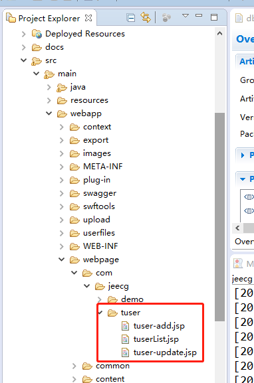This screenshot has height=383, width=254.
Task: Open tuserList.jsp file name
Action: (x=156, y=339)
